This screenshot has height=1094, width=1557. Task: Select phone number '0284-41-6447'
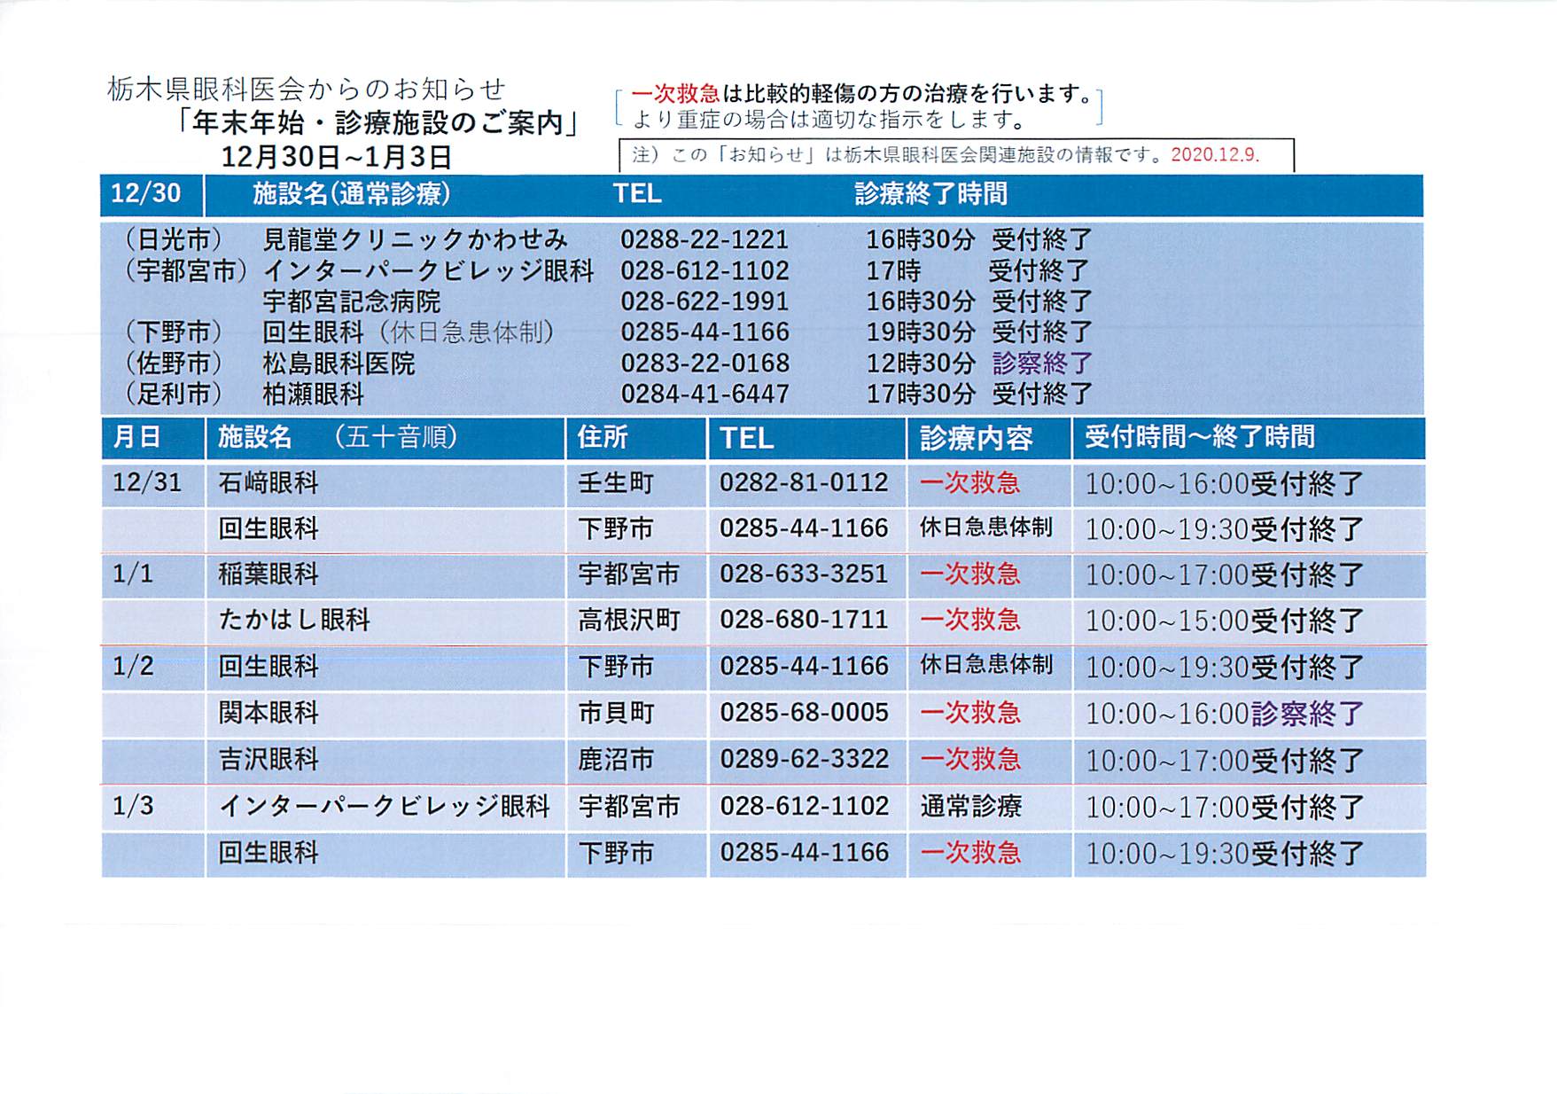coord(704,394)
